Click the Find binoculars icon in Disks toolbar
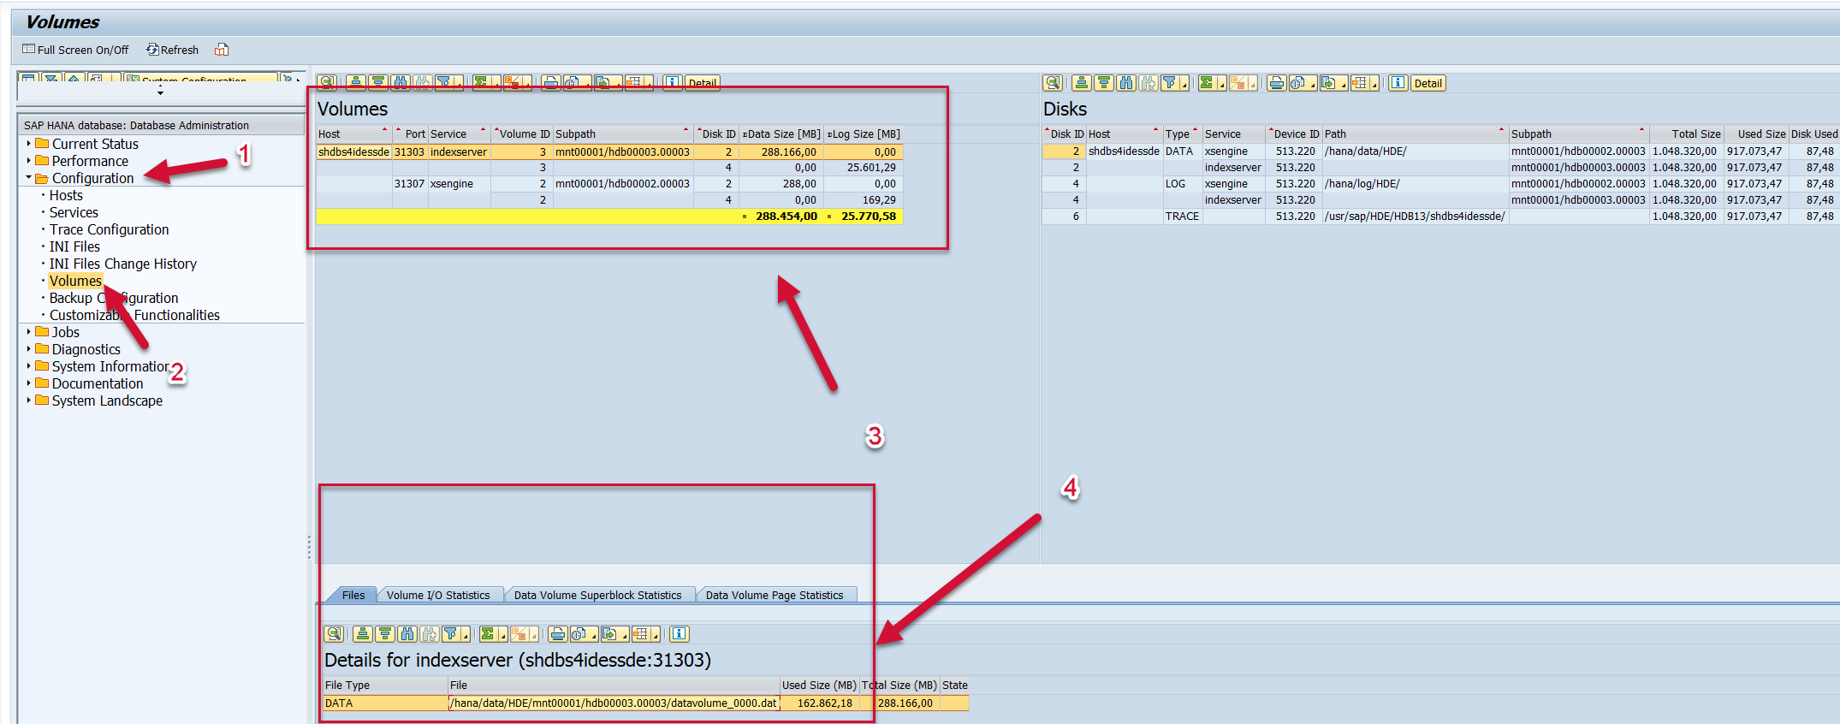The width and height of the screenshot is (1840, 724). [1126, 83]
